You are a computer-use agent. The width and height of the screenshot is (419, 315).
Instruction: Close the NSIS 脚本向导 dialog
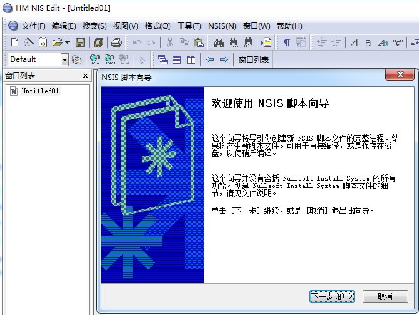(x=400, y=74)
